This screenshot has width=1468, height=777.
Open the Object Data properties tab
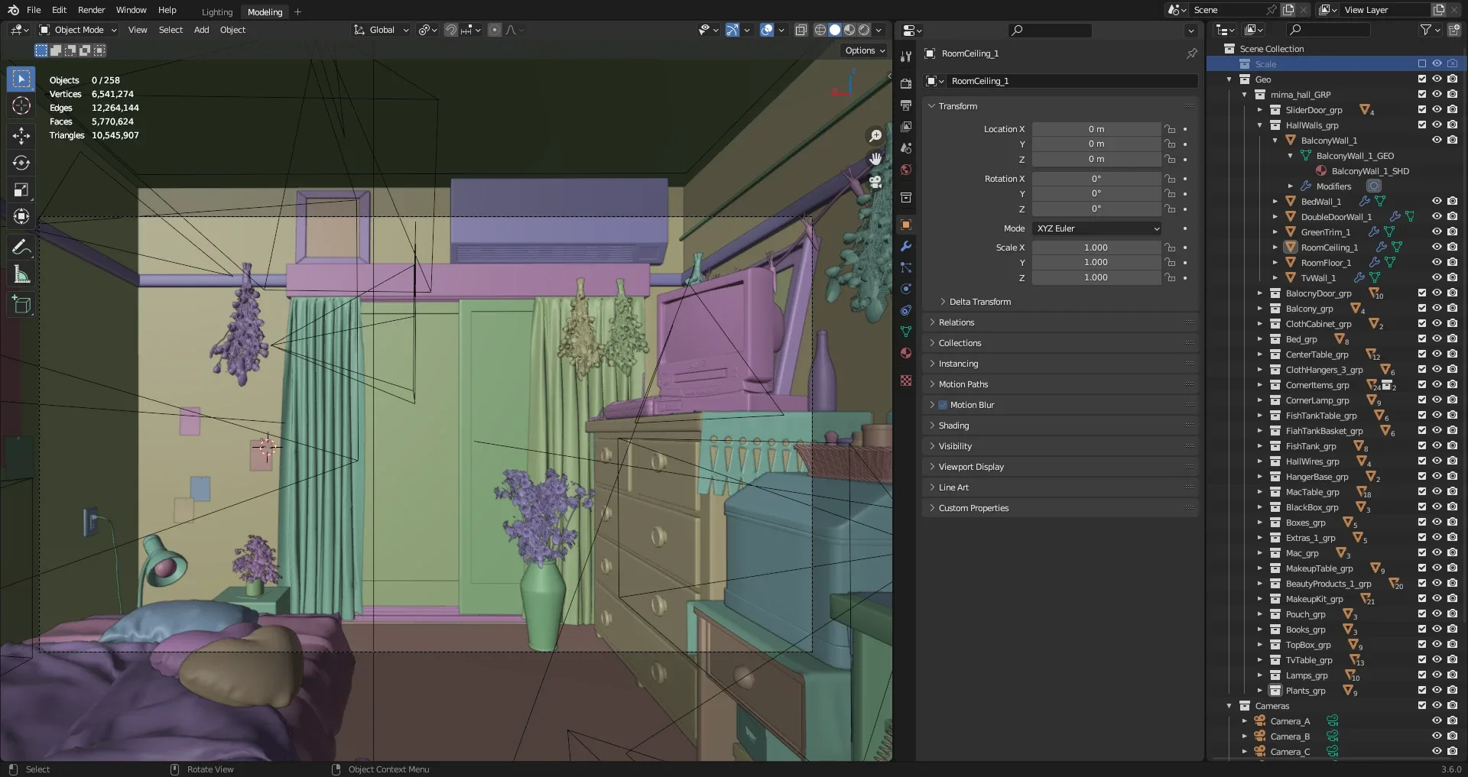pos(906,332)
